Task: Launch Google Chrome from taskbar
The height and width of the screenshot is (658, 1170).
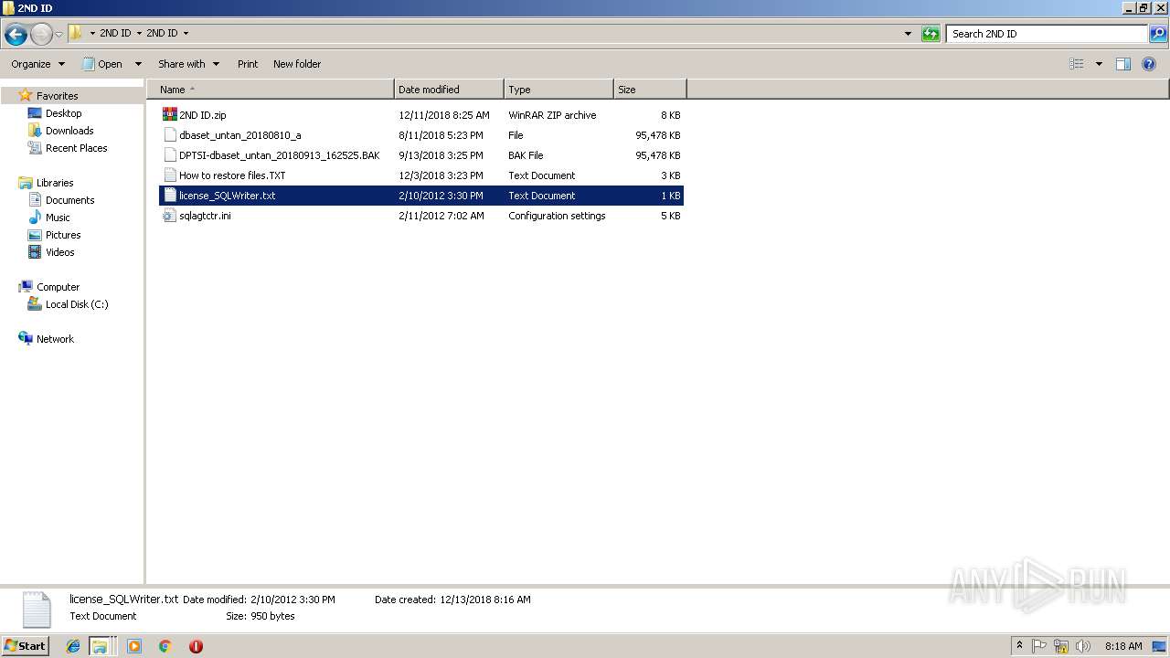Action: coord(165,646)
